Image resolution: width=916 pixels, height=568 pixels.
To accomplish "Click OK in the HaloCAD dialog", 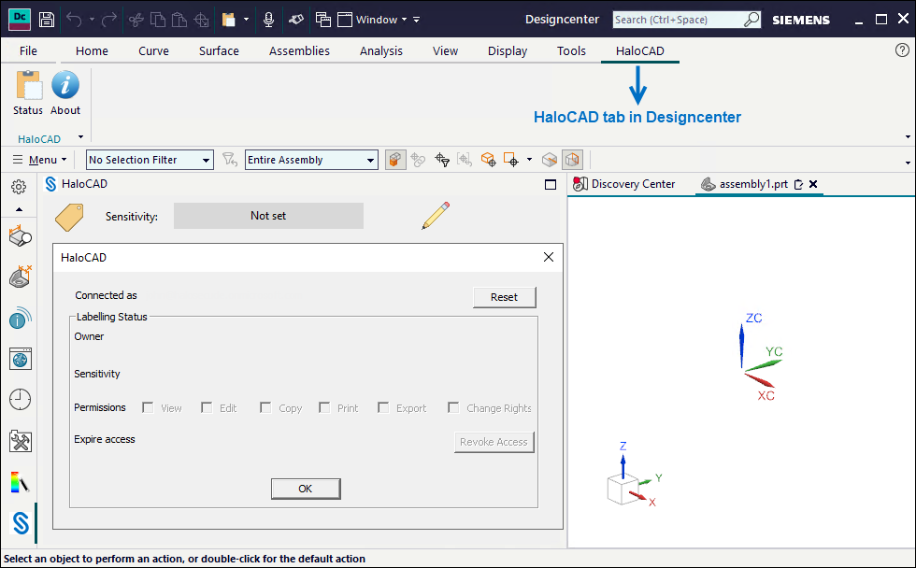I will [x=306, y=489].
